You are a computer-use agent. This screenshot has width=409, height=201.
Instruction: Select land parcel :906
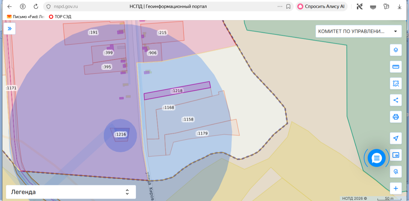pyautogui.click(x=152, y=53)
